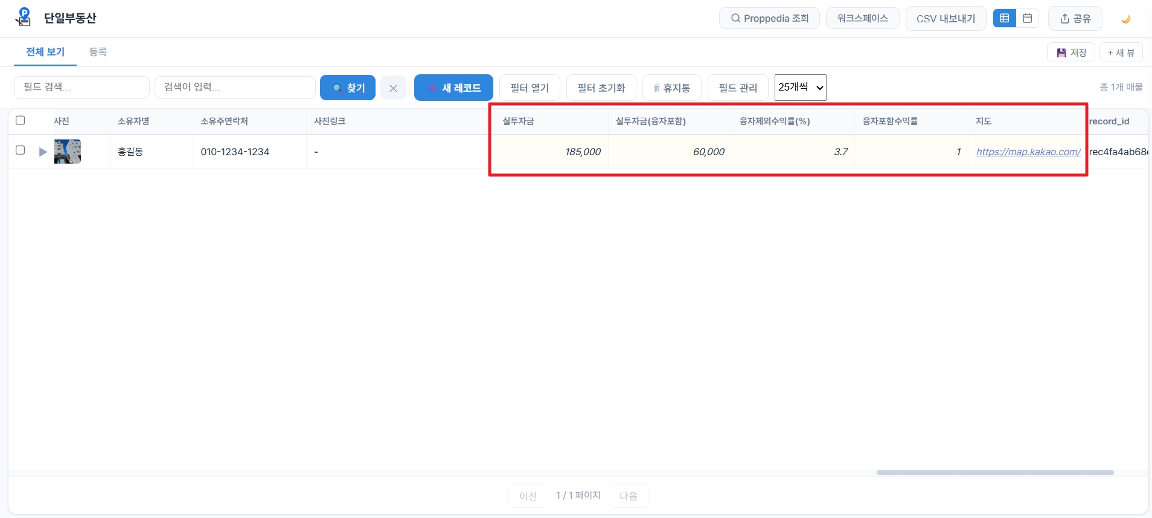The height and width of the screenshot is (518, 1152).
Task: Click 새 레코드 button
Action: click(453, 88)
